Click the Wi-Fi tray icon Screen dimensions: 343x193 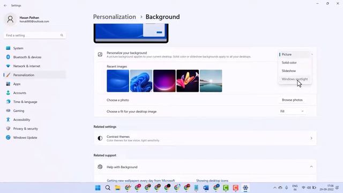pyautogui.click(x=303, y=188)
